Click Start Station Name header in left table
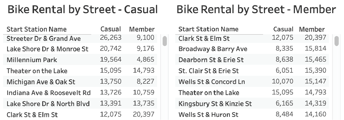The width and height of the screenshot is (344, 120). pyautogui.click(x=37, y=29)
